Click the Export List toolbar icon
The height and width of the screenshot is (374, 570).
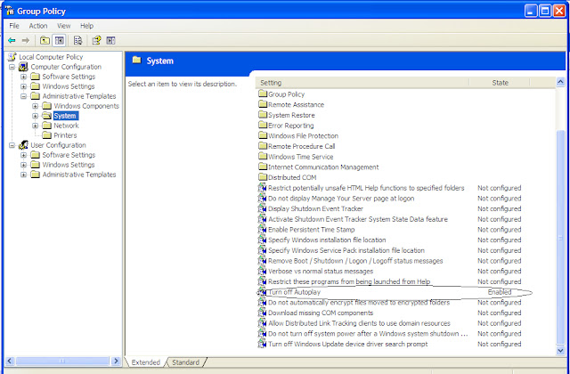pos(77,40)
